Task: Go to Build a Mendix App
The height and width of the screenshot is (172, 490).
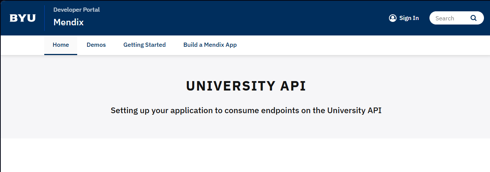Action: tap(210, 45)
